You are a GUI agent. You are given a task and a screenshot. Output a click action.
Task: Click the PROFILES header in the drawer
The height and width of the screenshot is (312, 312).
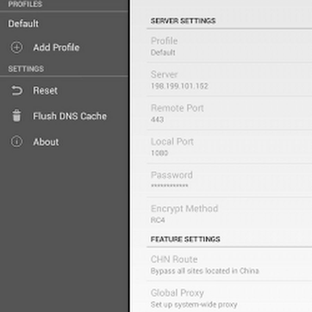25,4
